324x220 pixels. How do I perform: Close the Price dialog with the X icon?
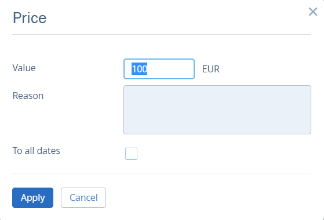tap(313, 12)
